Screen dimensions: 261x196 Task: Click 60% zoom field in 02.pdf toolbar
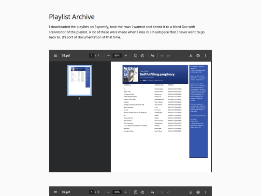[x=117, y=192]
